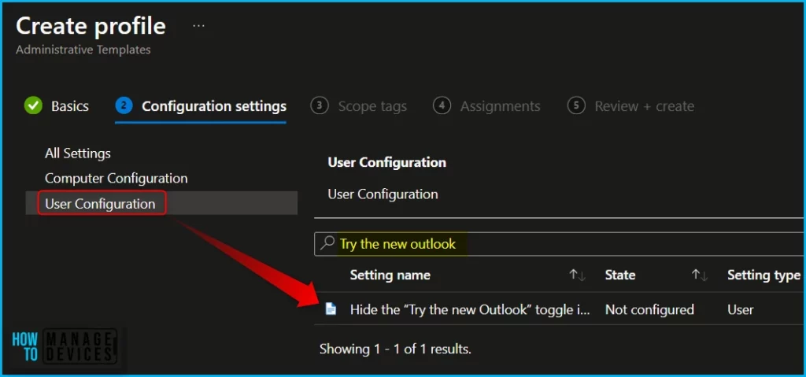Open the ellipsis menu beside Create profile
The width and height of the screenshot is (806, 377).
pos(198,26)
